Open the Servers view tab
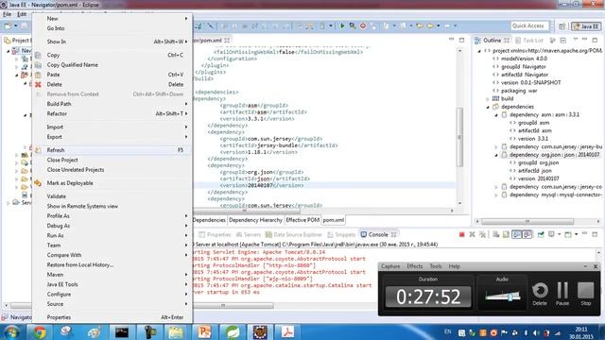This screenshot has height=340, width=605. pos(248,234)
